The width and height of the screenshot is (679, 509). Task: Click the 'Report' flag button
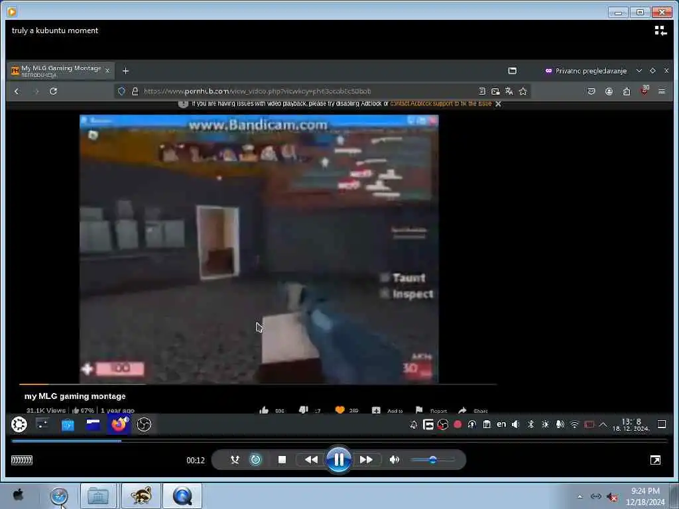[431, 410]
